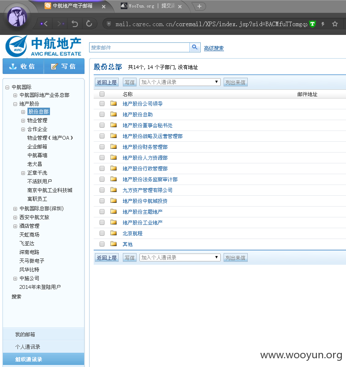Click the page reload icon

[89, 24]
